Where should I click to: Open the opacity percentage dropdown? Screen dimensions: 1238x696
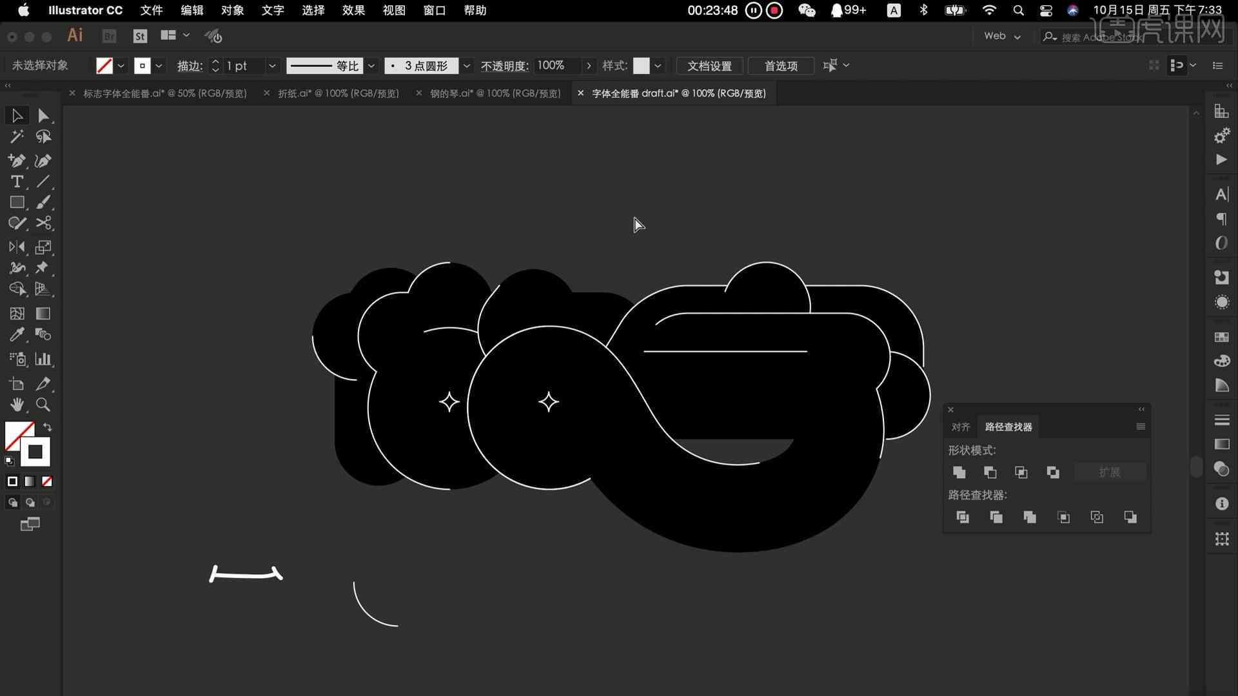pyautogui.click(x=589, y=66)
